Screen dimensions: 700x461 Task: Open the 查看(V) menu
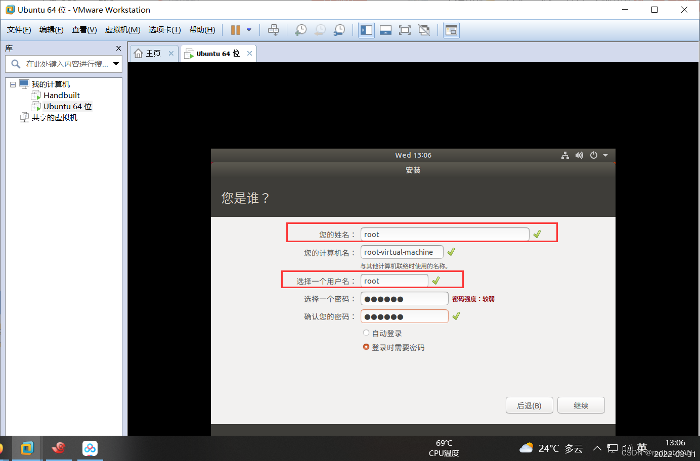84,30
